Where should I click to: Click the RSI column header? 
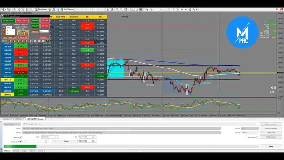click(101, 17)
